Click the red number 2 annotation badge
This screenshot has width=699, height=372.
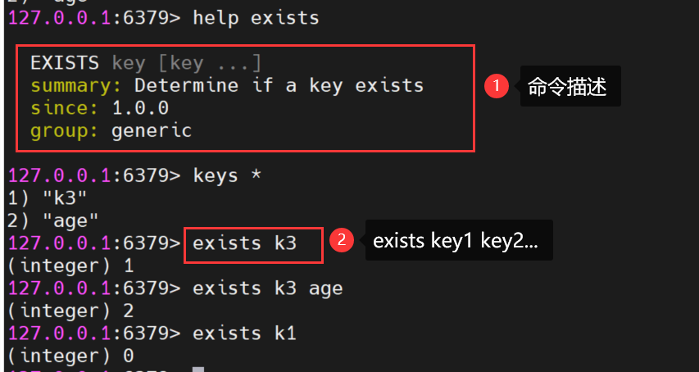(x=342, y=240)
